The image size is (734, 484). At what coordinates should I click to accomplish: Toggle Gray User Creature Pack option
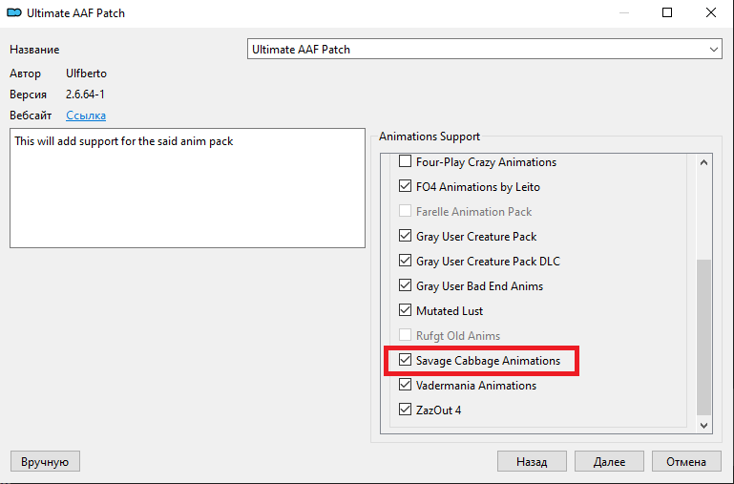click(x=405, y=237)
